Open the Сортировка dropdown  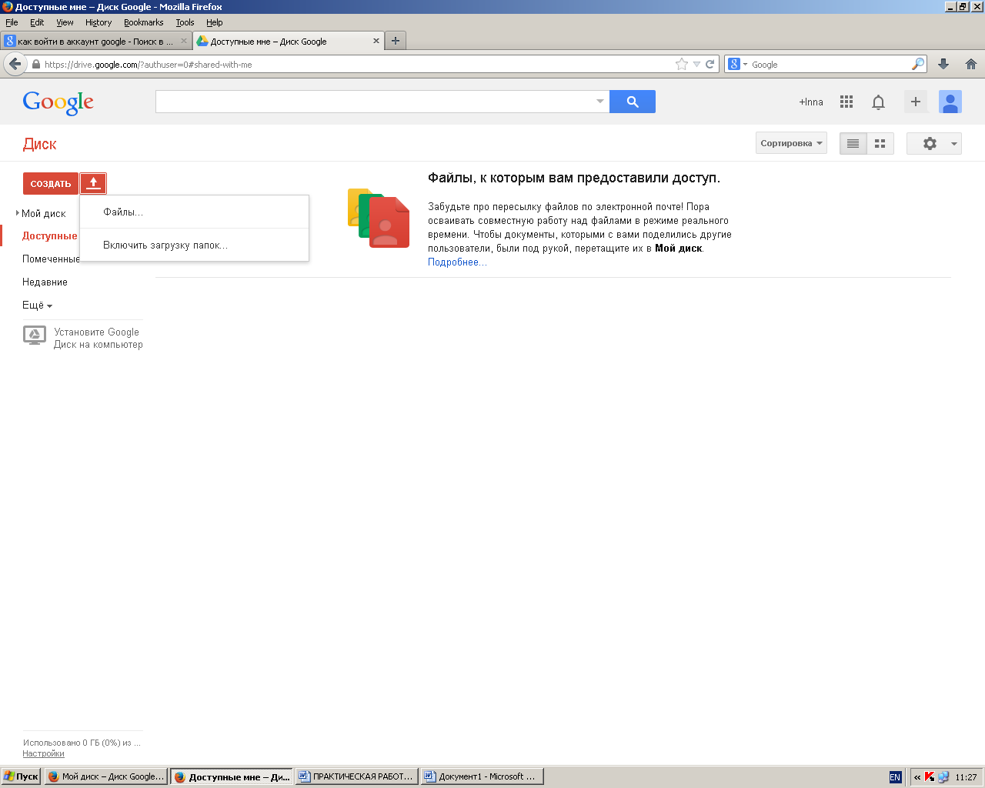coord(791,143)
